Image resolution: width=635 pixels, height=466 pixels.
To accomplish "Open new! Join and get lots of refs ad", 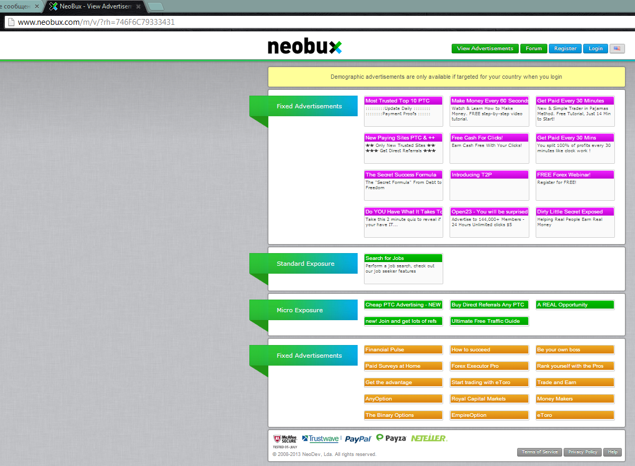I will (404, 321).
